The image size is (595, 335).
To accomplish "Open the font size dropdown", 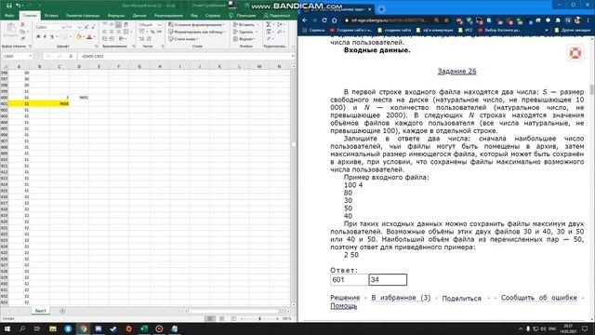I will point(79,27).
